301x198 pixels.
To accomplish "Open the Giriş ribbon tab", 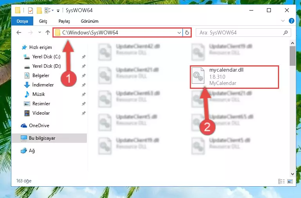I will (x=43, y=21).
